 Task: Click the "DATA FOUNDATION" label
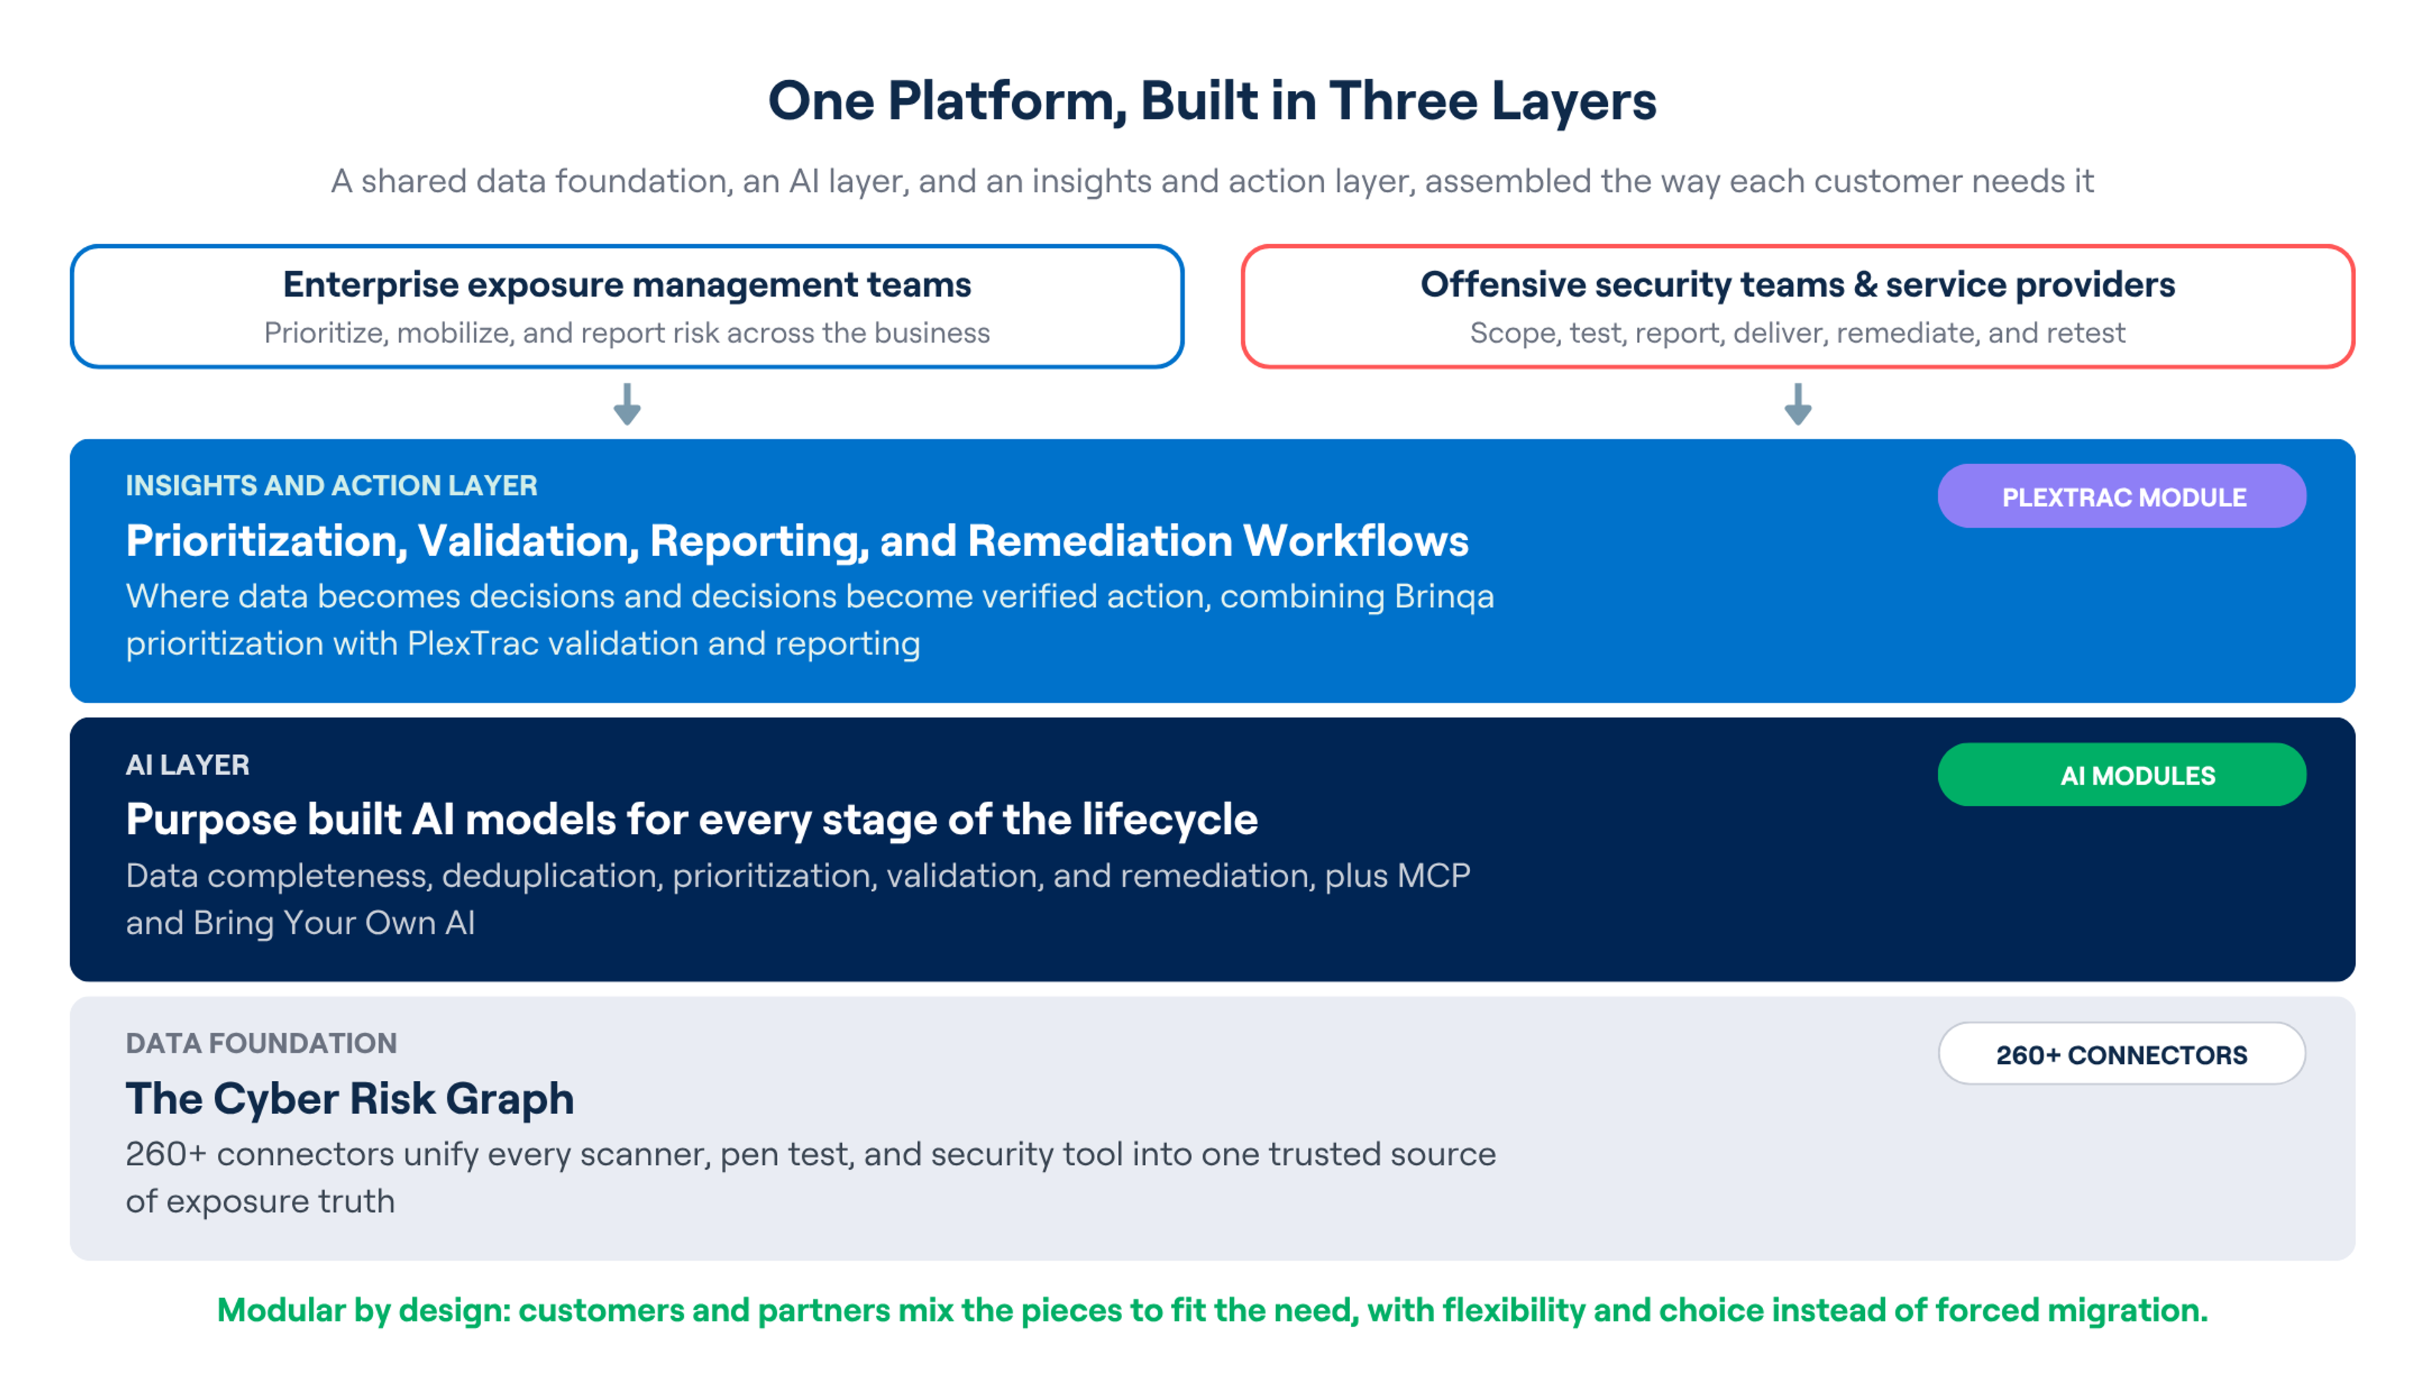coord(261,1044)
